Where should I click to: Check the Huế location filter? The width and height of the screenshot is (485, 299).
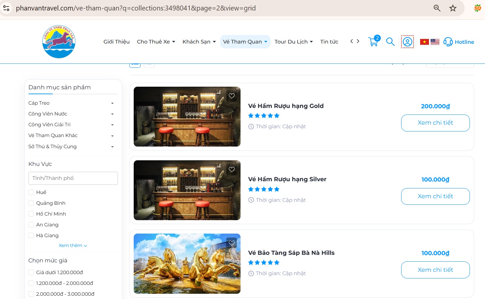click(x=31, y=192)
